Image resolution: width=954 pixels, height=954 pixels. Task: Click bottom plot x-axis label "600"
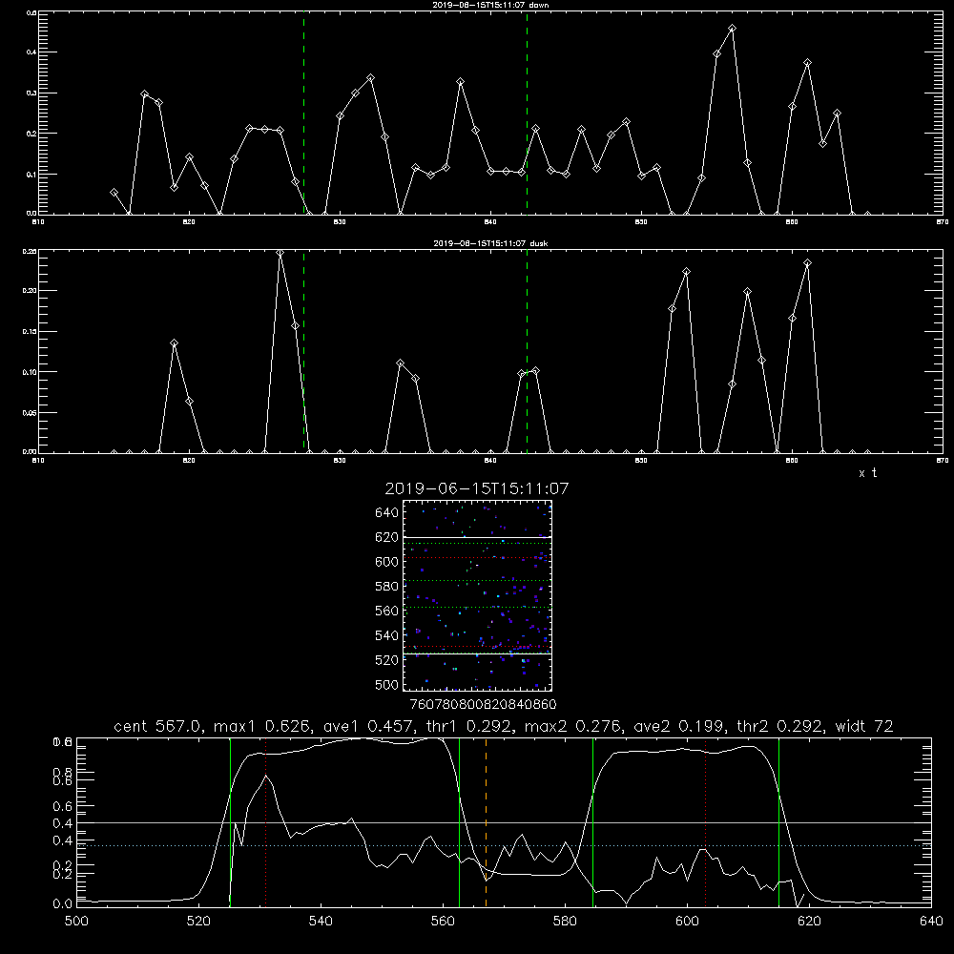point(687,922)
